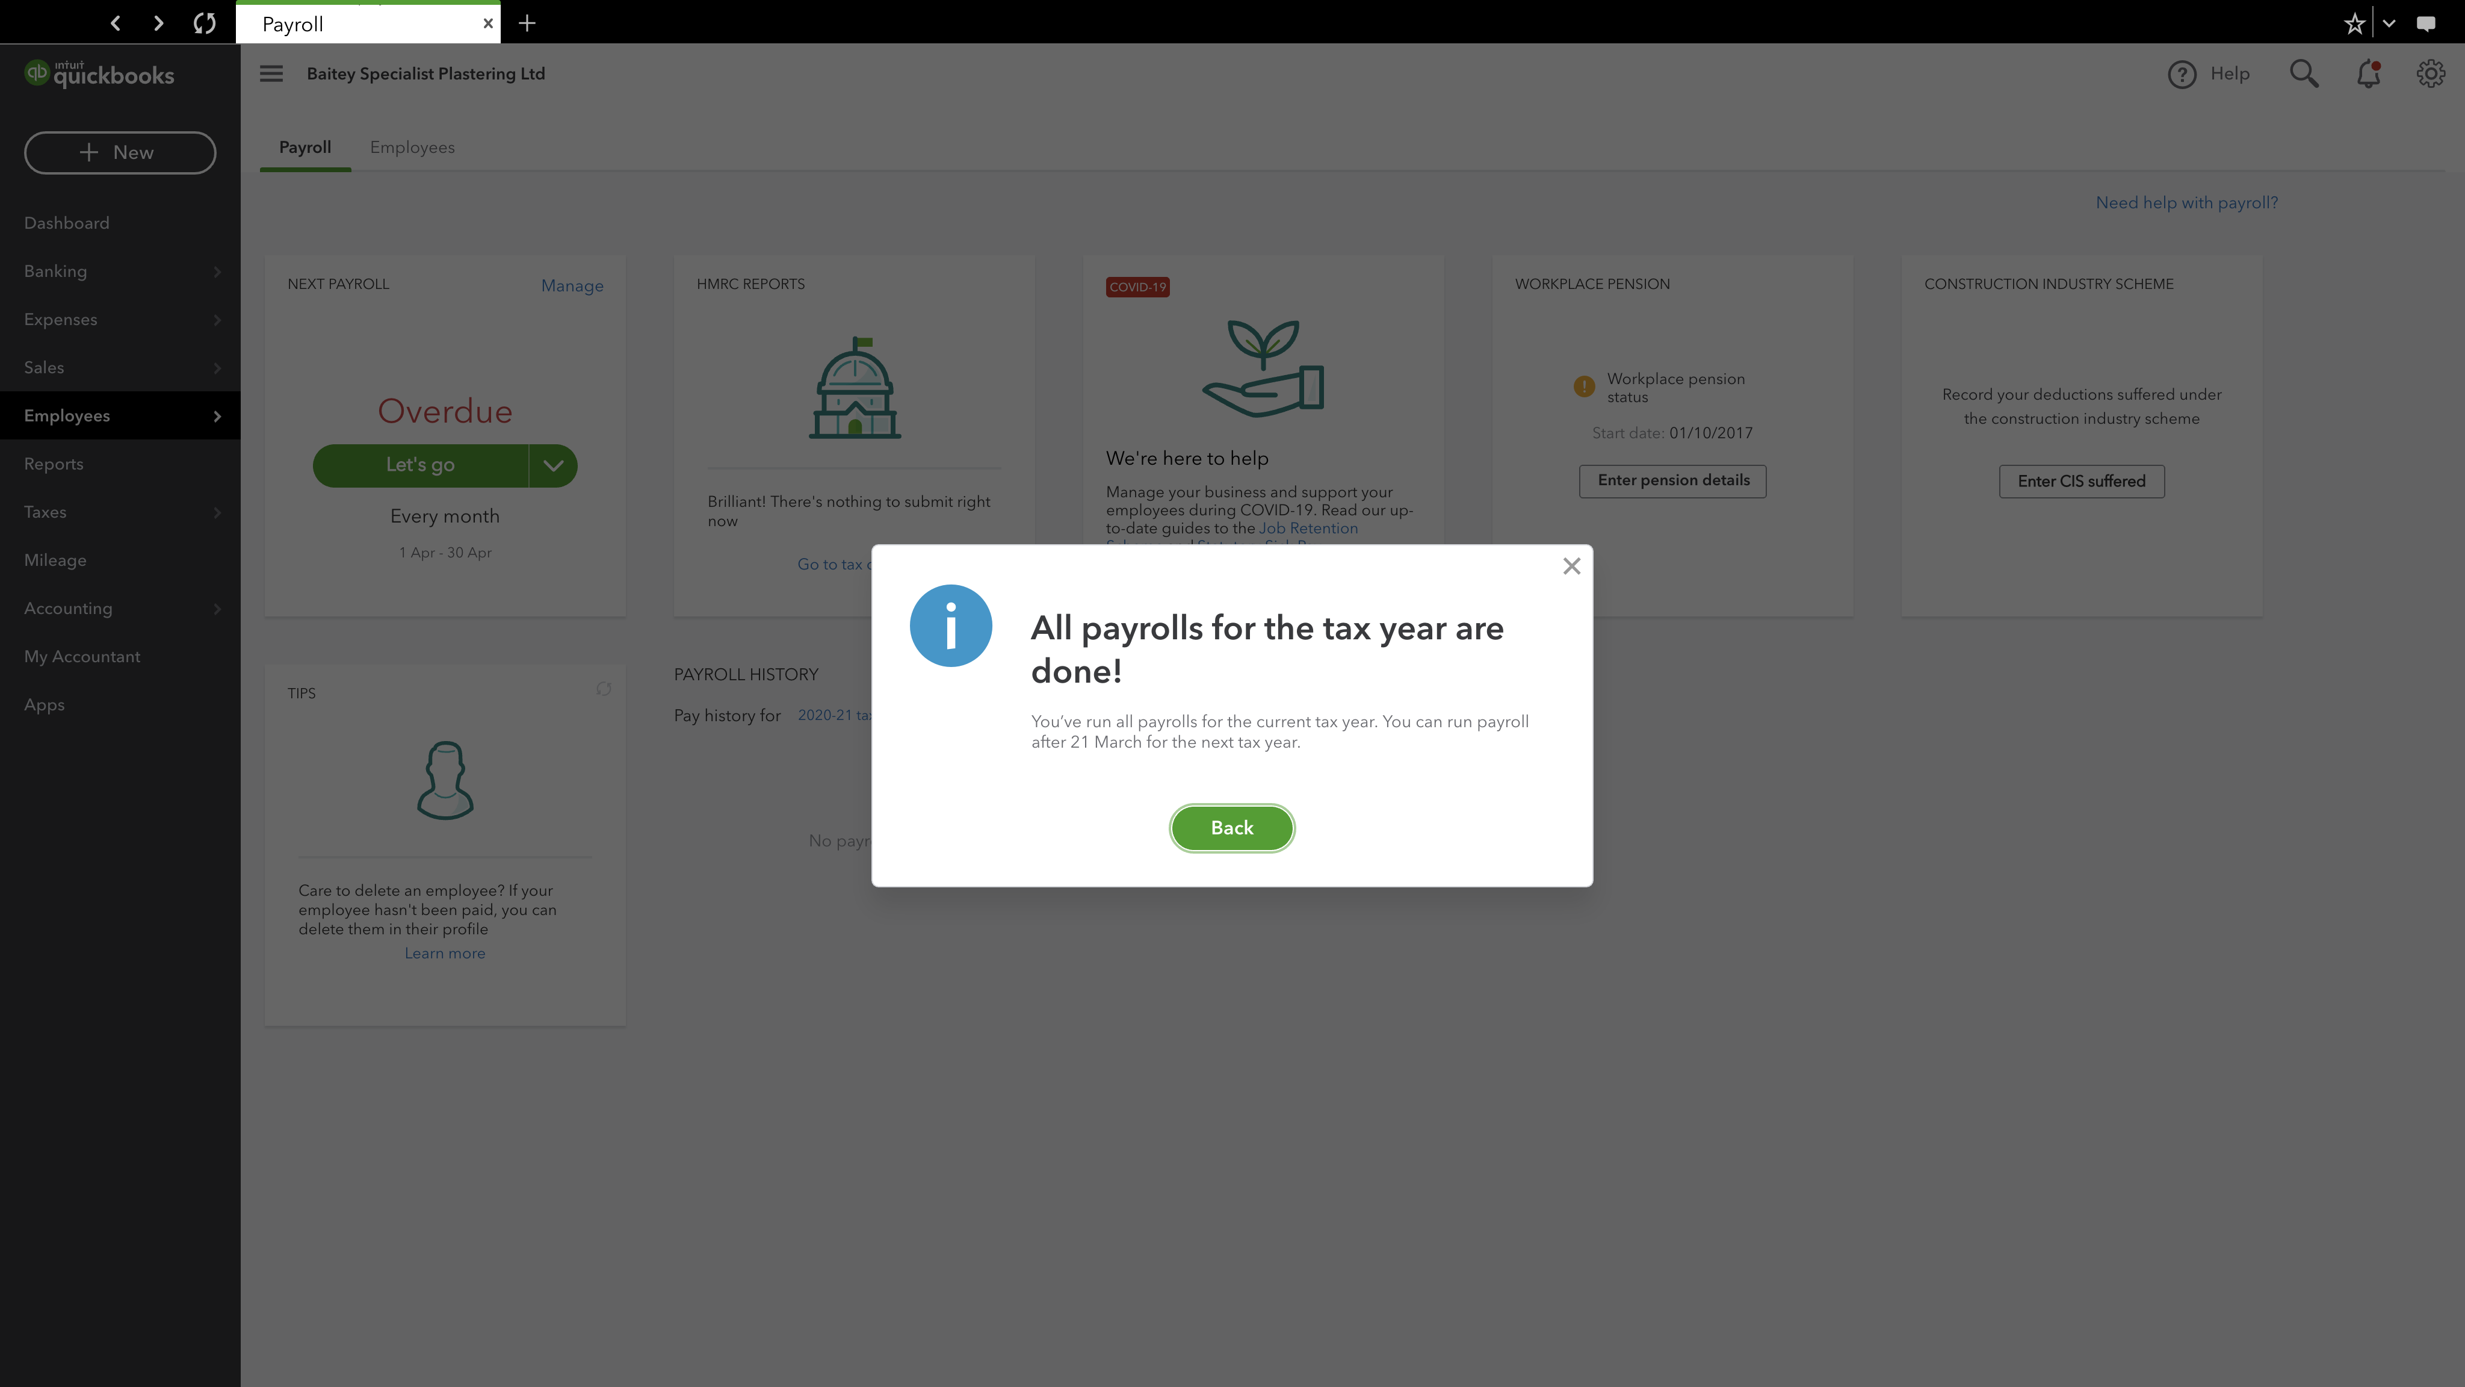
Task: Click the green Back button
Action: click(1231, 828)
